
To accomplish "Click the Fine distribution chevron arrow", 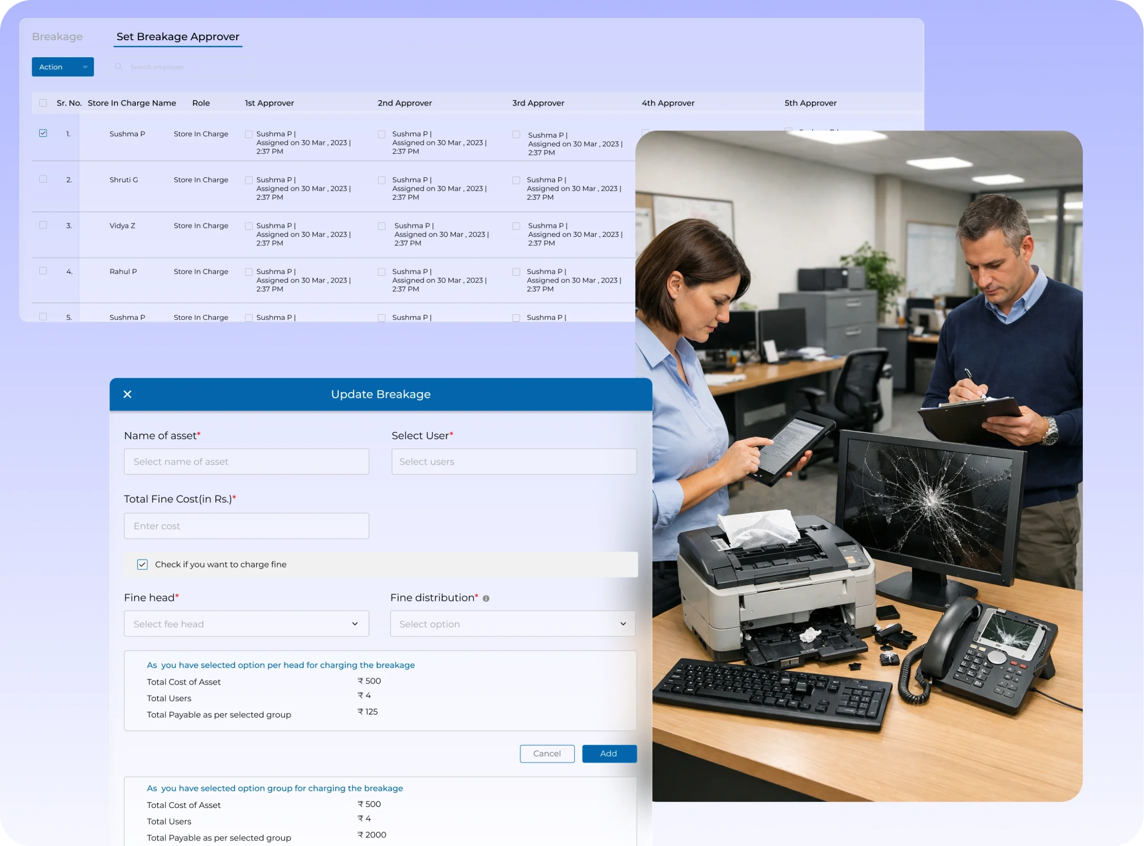I will [622, 624].
